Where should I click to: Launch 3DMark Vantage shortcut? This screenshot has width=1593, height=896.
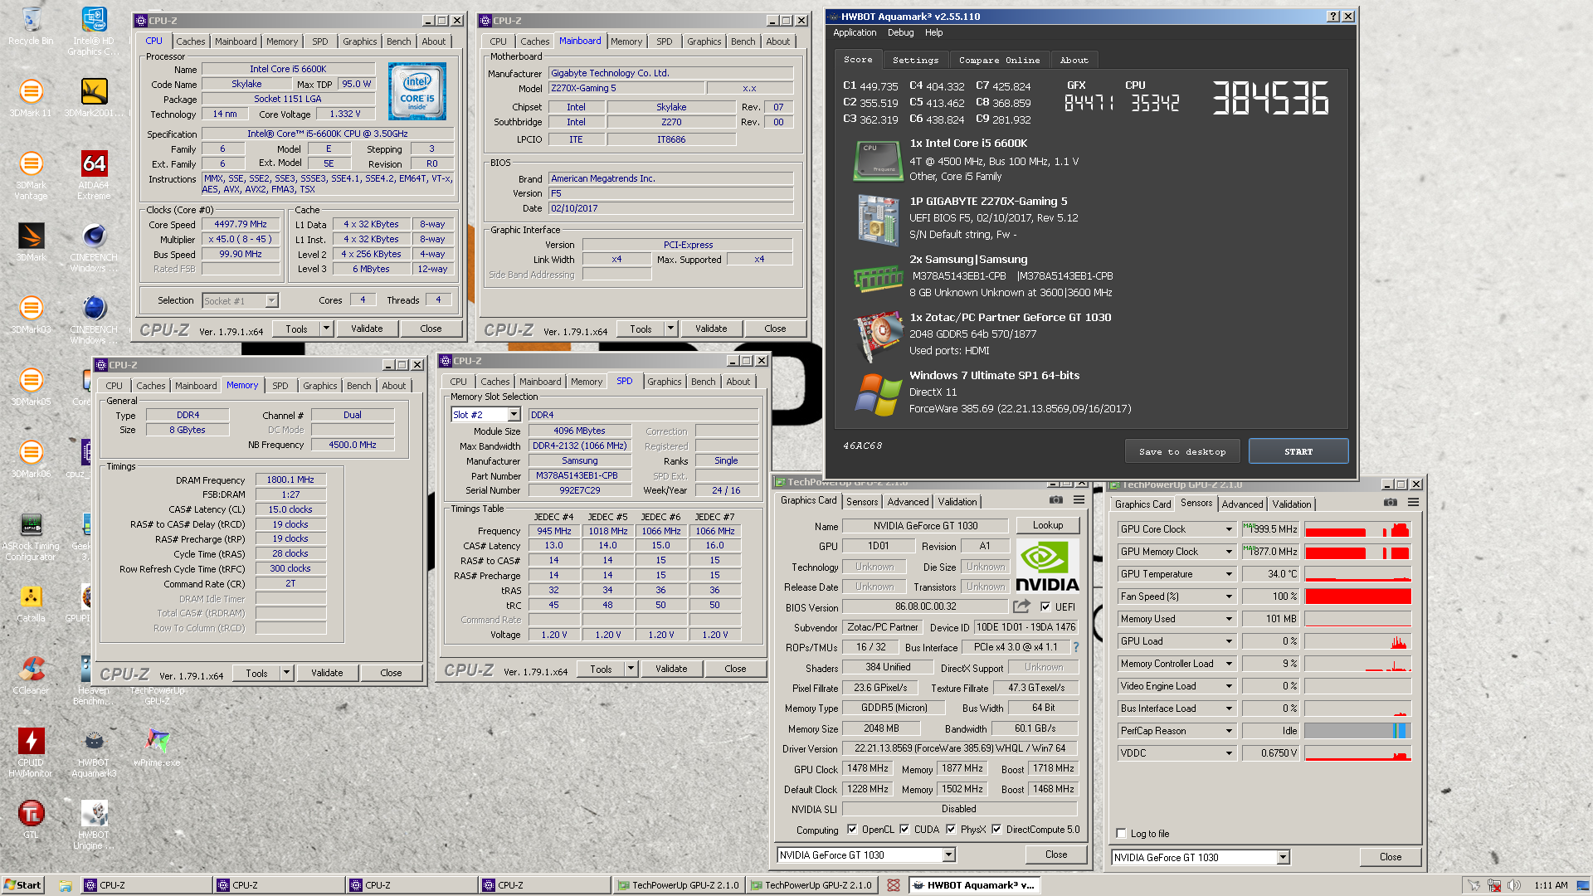pos(31,174)
